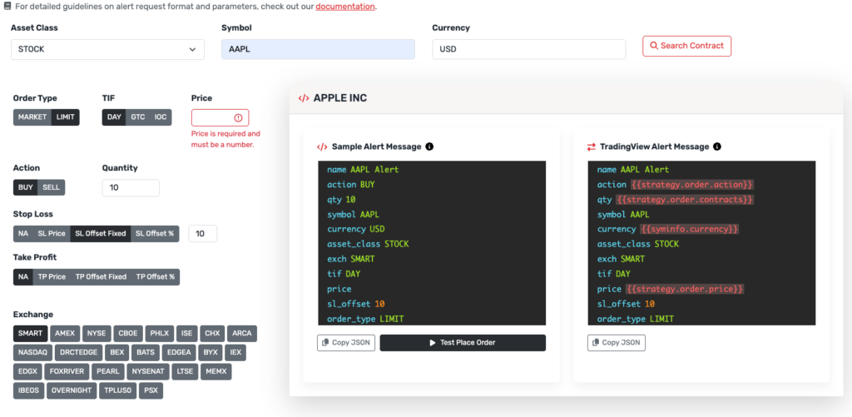Copy JSON of the TradingView Alert Message
This screenshot has width=852, height=417.
click(x=617, y=343)
